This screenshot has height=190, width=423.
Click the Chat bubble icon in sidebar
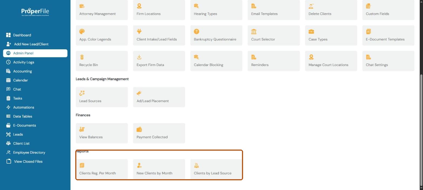(8, 89)
